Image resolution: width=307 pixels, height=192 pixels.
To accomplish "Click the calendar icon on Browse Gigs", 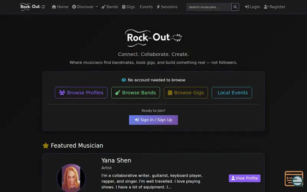I will point(170,93).
